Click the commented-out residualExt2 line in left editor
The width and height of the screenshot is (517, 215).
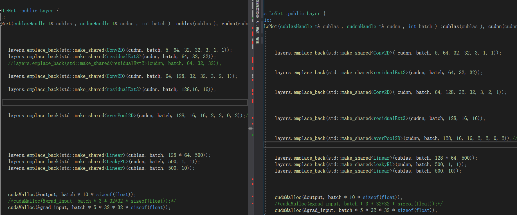tap(115, 63)
